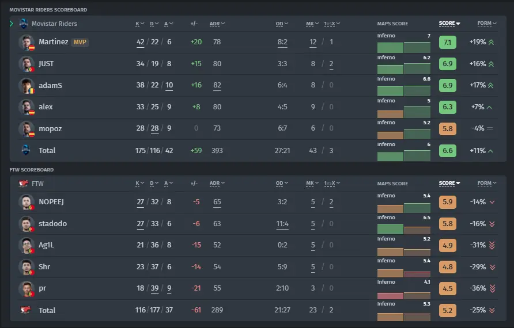
Task: Open JUST player avatar
Action: (x=27, y=63)
